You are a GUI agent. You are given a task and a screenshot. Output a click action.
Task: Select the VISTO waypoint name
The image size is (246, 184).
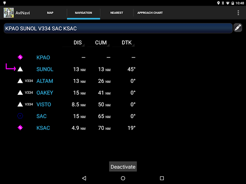point(44,104)
